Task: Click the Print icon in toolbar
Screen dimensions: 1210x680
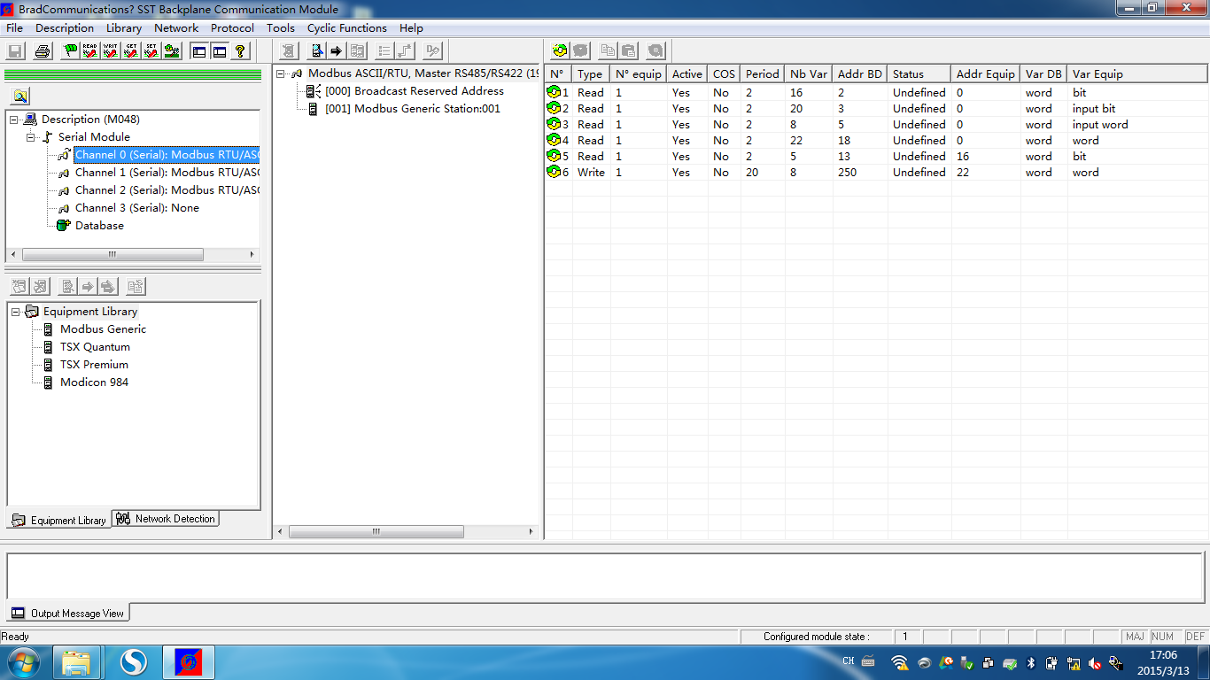Action: point(42,51)
